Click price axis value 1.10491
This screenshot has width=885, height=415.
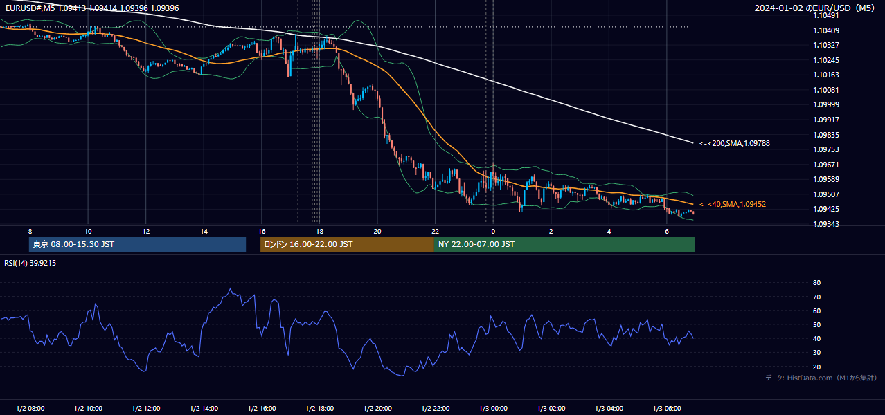coord(826,15)
